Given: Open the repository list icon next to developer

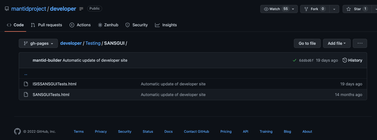Looking at the screenshot, I should [x=81, y=9].
